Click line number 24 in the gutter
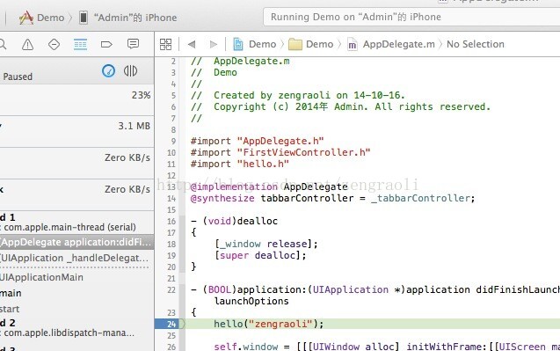Viewport: 560px width, 351px height. 171,324
